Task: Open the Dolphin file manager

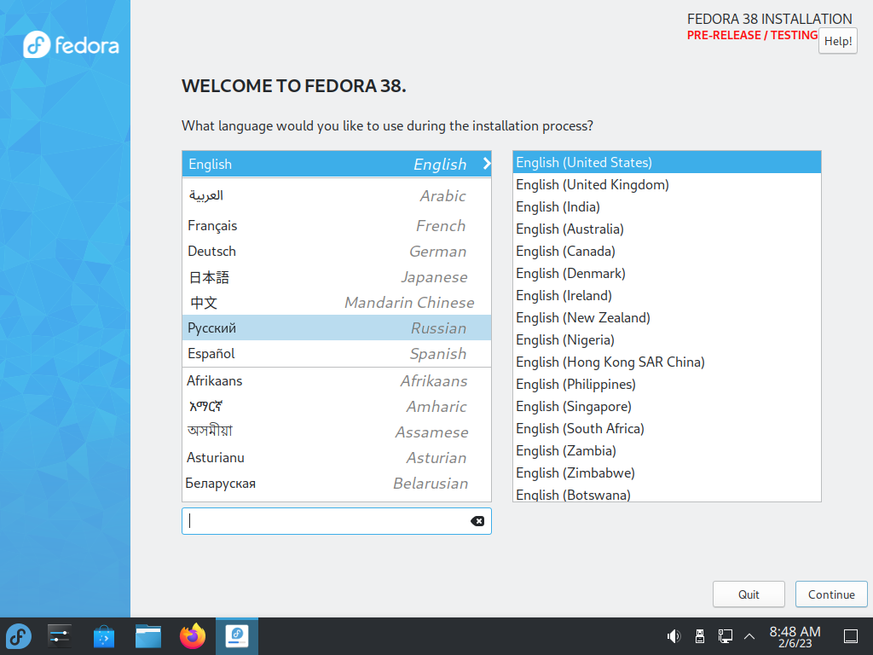Action: pyautogui.click(x=148, y=636)
